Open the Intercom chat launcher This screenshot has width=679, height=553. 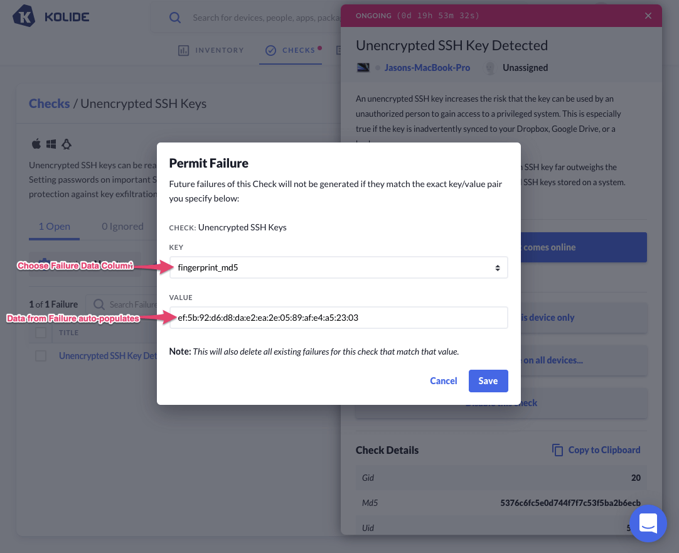648,523
